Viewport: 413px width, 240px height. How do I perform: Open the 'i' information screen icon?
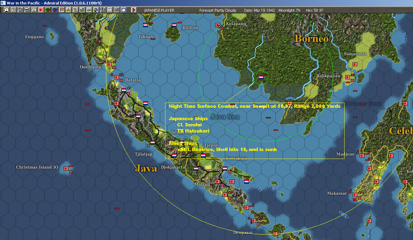coord(34,10)
